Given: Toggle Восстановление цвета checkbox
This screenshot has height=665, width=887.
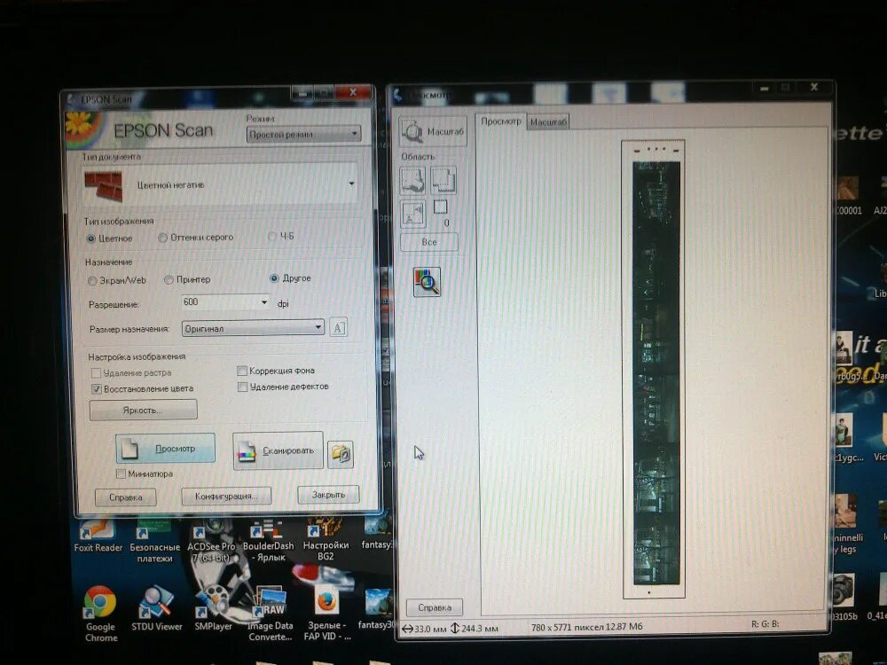Looking at the screenshot, I should 96,389.
